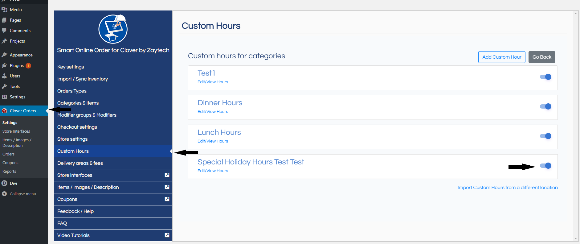Go to Orders Types menu item
The image size is (580, 244).
click(113, 91)
